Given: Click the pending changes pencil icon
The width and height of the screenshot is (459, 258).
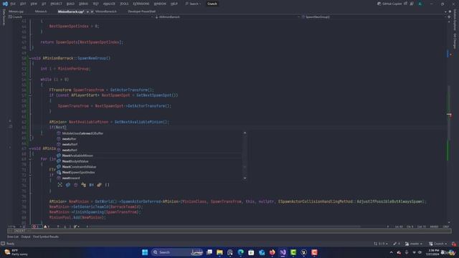Looking at the screenshot, I should 397,244.
